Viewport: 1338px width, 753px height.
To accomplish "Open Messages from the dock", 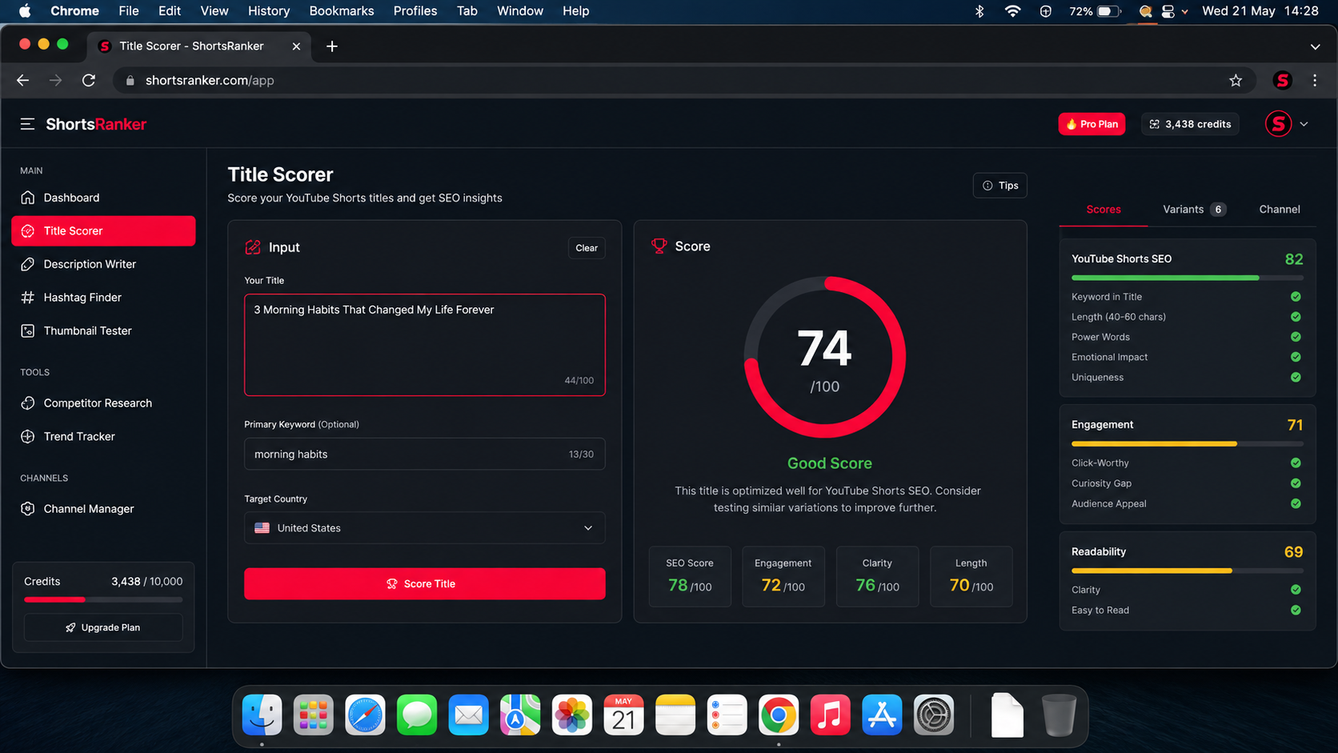I will tap(417, 715).
